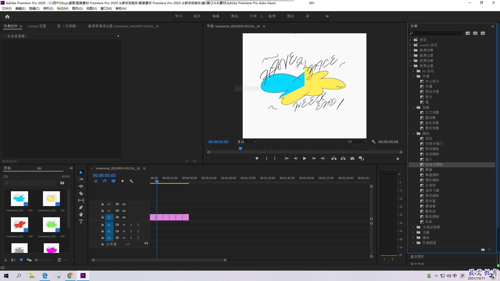Show more workspaces chevron

(327, 16)
